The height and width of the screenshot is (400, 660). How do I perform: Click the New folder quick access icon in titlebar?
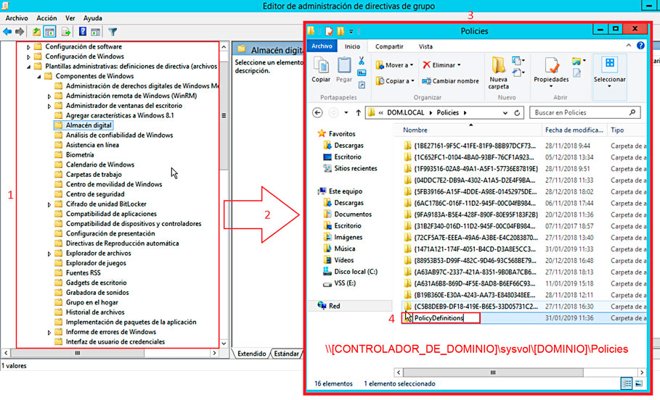click(x=340, y=30)
